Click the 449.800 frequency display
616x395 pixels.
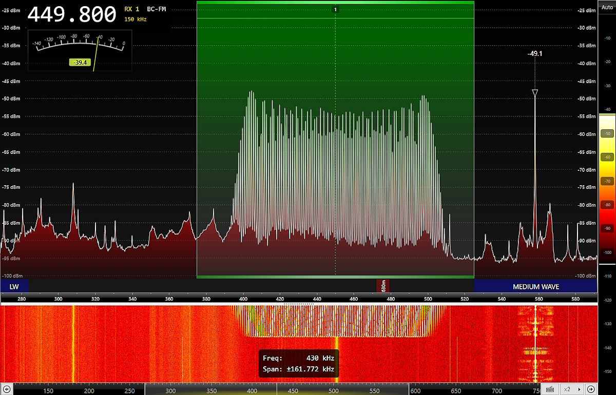72,14
